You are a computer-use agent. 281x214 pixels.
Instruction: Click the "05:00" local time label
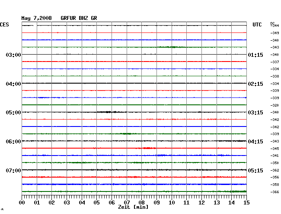[x=13, y=113]
